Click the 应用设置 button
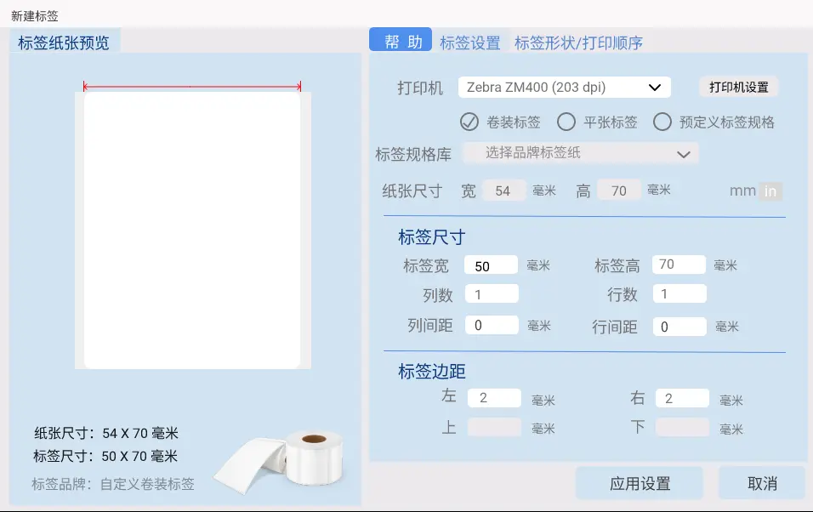The width and height of the screenshot is (813, 512). pos(640,483)
